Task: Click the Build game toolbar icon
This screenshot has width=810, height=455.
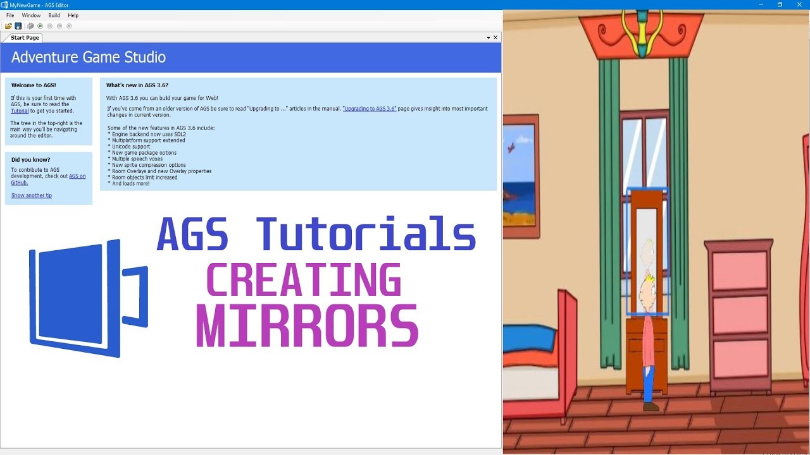Action: pyautogui.click(x=30, y=26)
